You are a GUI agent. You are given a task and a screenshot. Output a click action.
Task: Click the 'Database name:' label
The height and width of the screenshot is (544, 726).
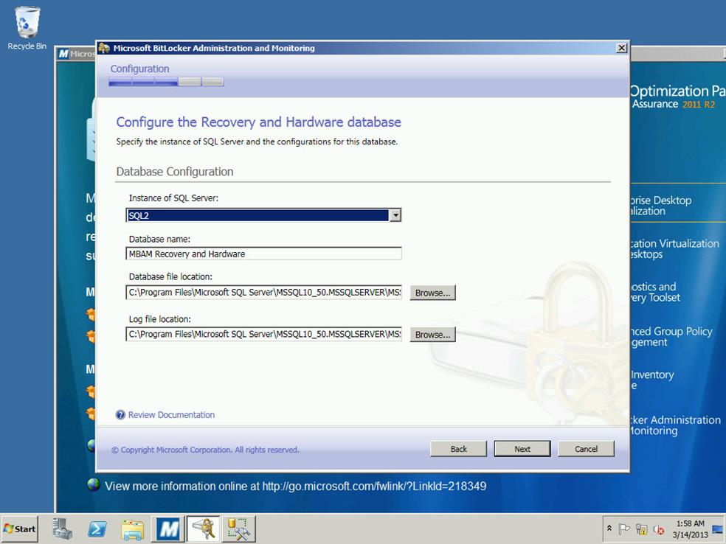159,239
